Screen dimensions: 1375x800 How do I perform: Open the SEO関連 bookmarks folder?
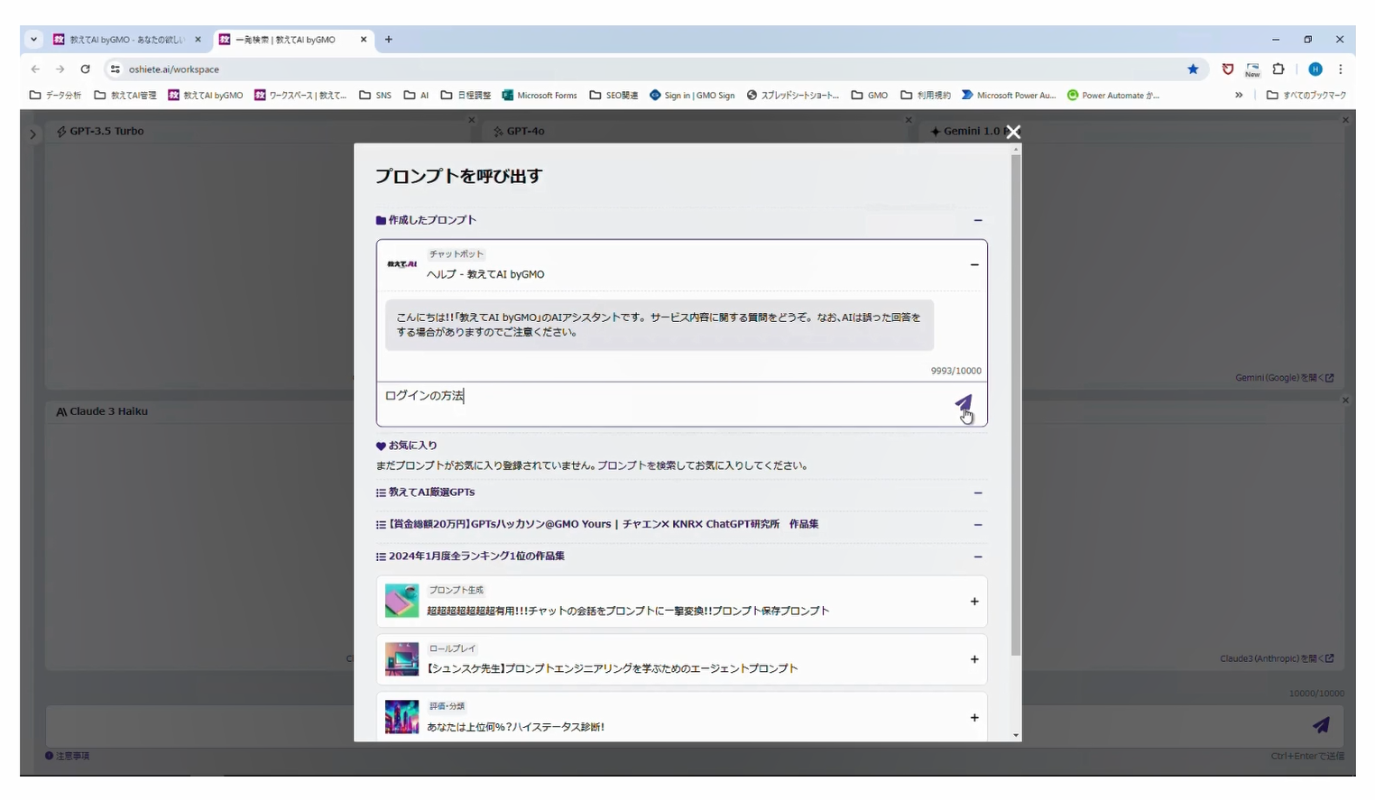(614, 96)
